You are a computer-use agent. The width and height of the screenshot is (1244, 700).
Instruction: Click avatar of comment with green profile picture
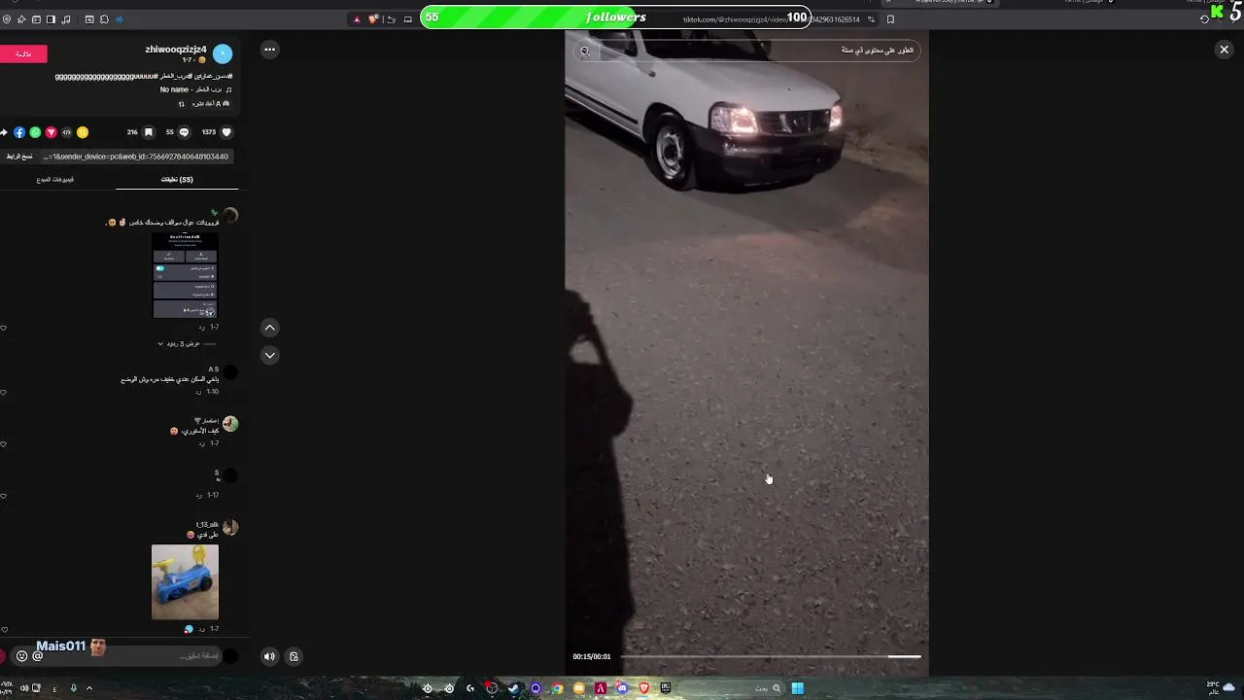tap(230, 424)
